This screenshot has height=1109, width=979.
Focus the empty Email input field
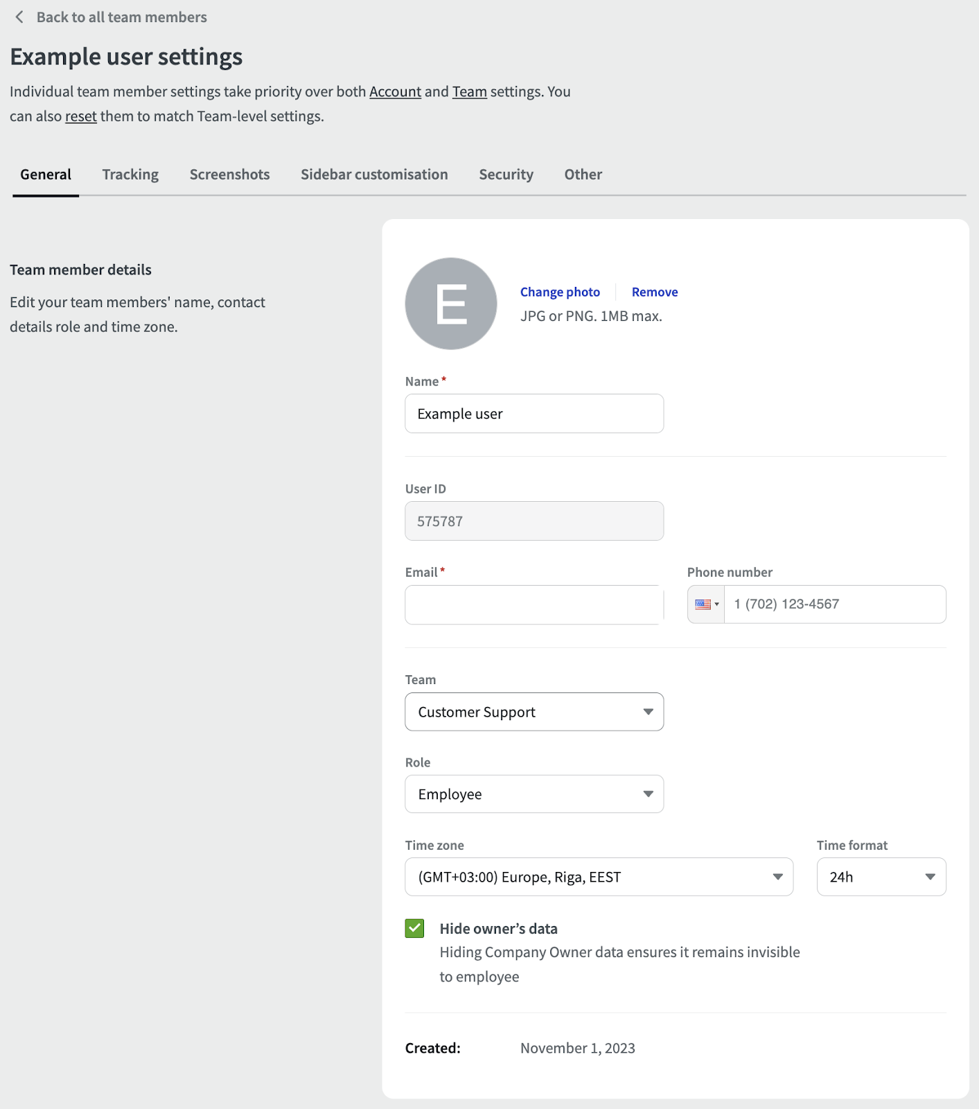click(x=533, y=604)
